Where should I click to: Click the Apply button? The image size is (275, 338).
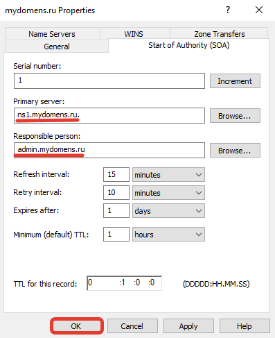tap(188, 326)
